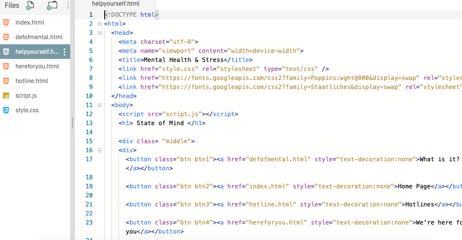Click the "middle" class value on line 15
Viewport: 462px width, 240px height.
click(177, 141)
